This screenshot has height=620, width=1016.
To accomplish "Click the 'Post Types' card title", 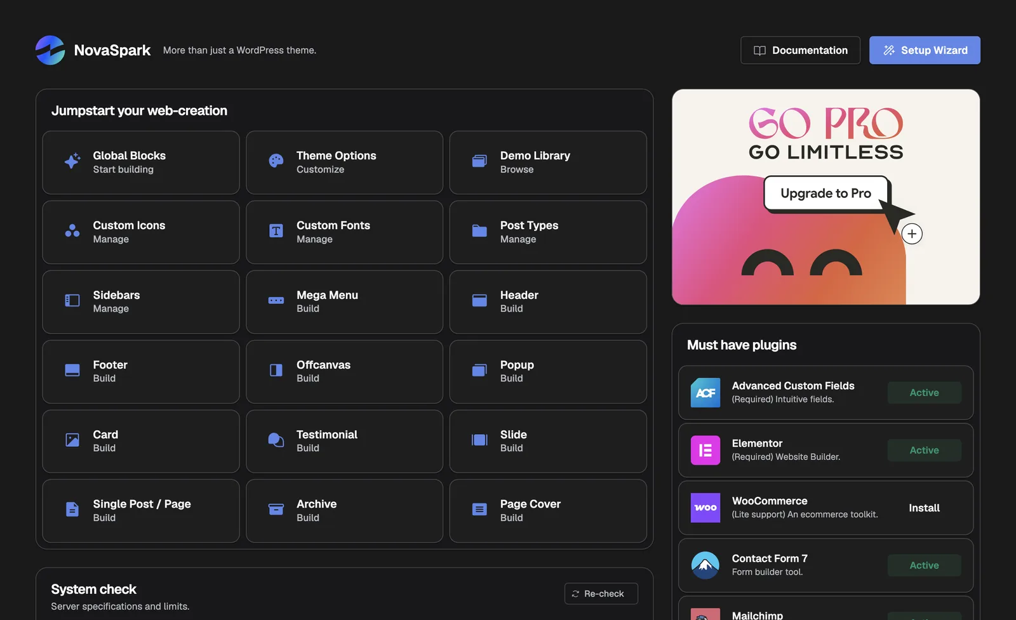I will [529, 225].
